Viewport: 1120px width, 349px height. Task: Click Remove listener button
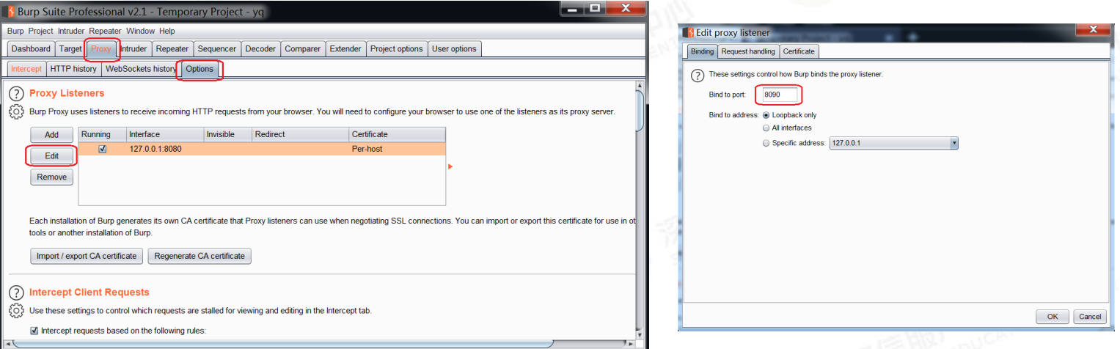tap(51, 177)
